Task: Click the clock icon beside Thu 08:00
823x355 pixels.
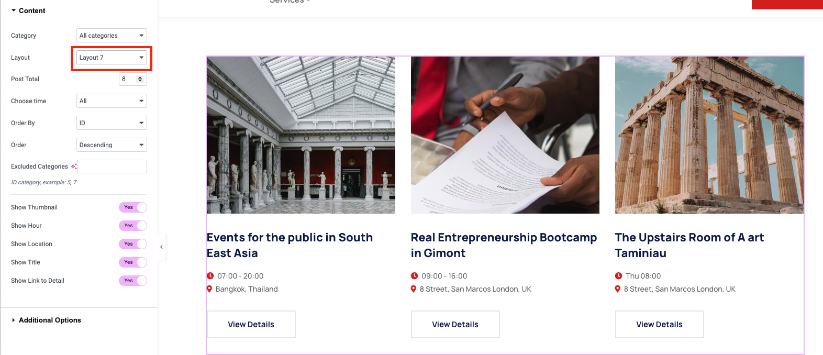Action: coord(618,276)
